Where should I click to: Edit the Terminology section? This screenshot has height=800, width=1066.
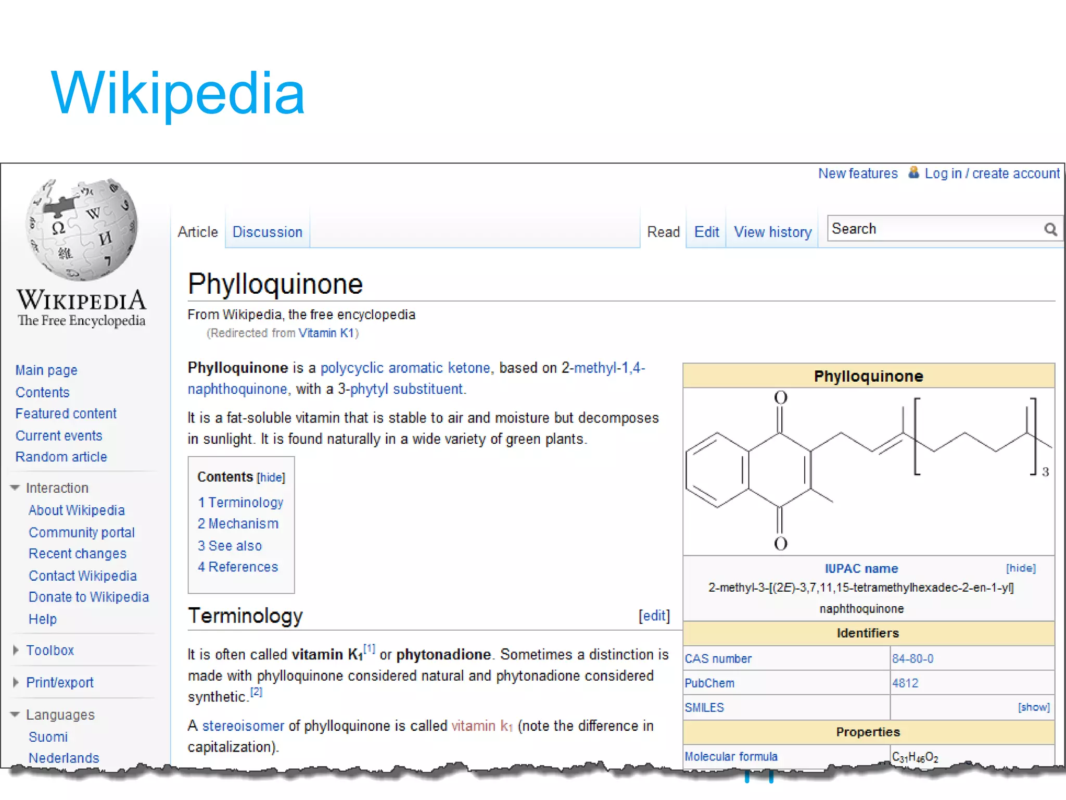[x=654, y=616]
